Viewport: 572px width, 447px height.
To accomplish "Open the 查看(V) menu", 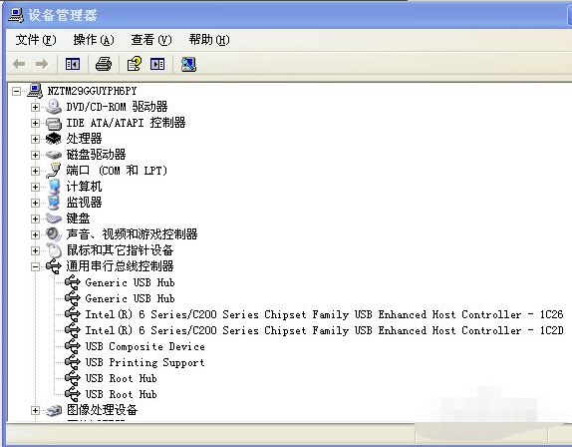I will [x=151, y=40].
